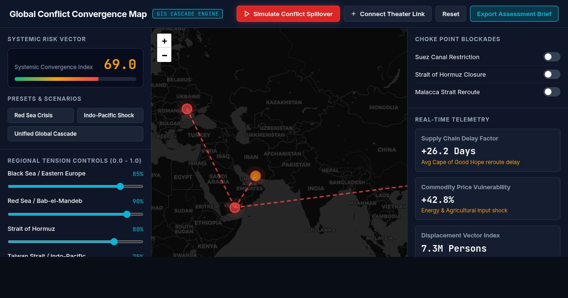Image resolution: width=568 pixels, height=298 pixels.
Task: Click the +26.2 Days value
Action: [448, 151]
